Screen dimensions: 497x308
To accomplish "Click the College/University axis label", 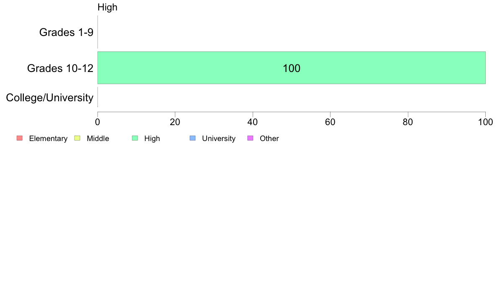I will coord(50,98).
